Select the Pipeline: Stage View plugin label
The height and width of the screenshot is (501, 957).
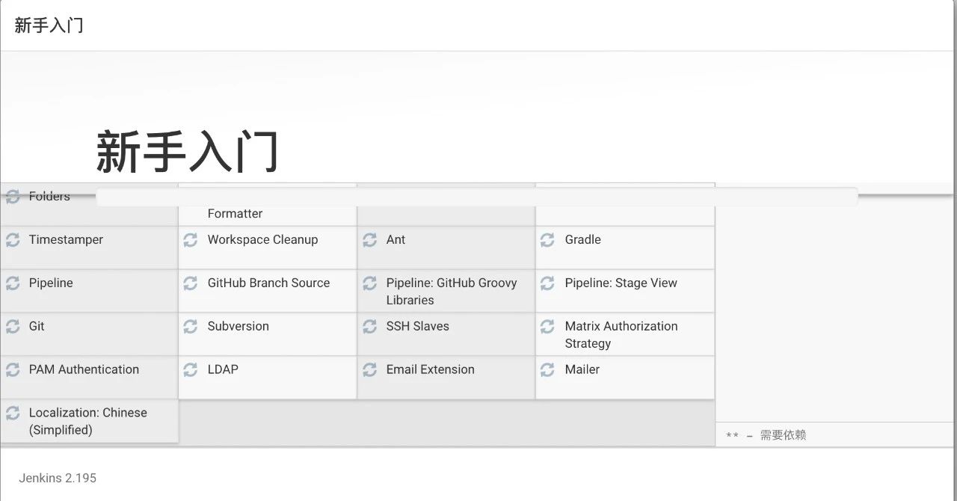(x=621, y=283)
